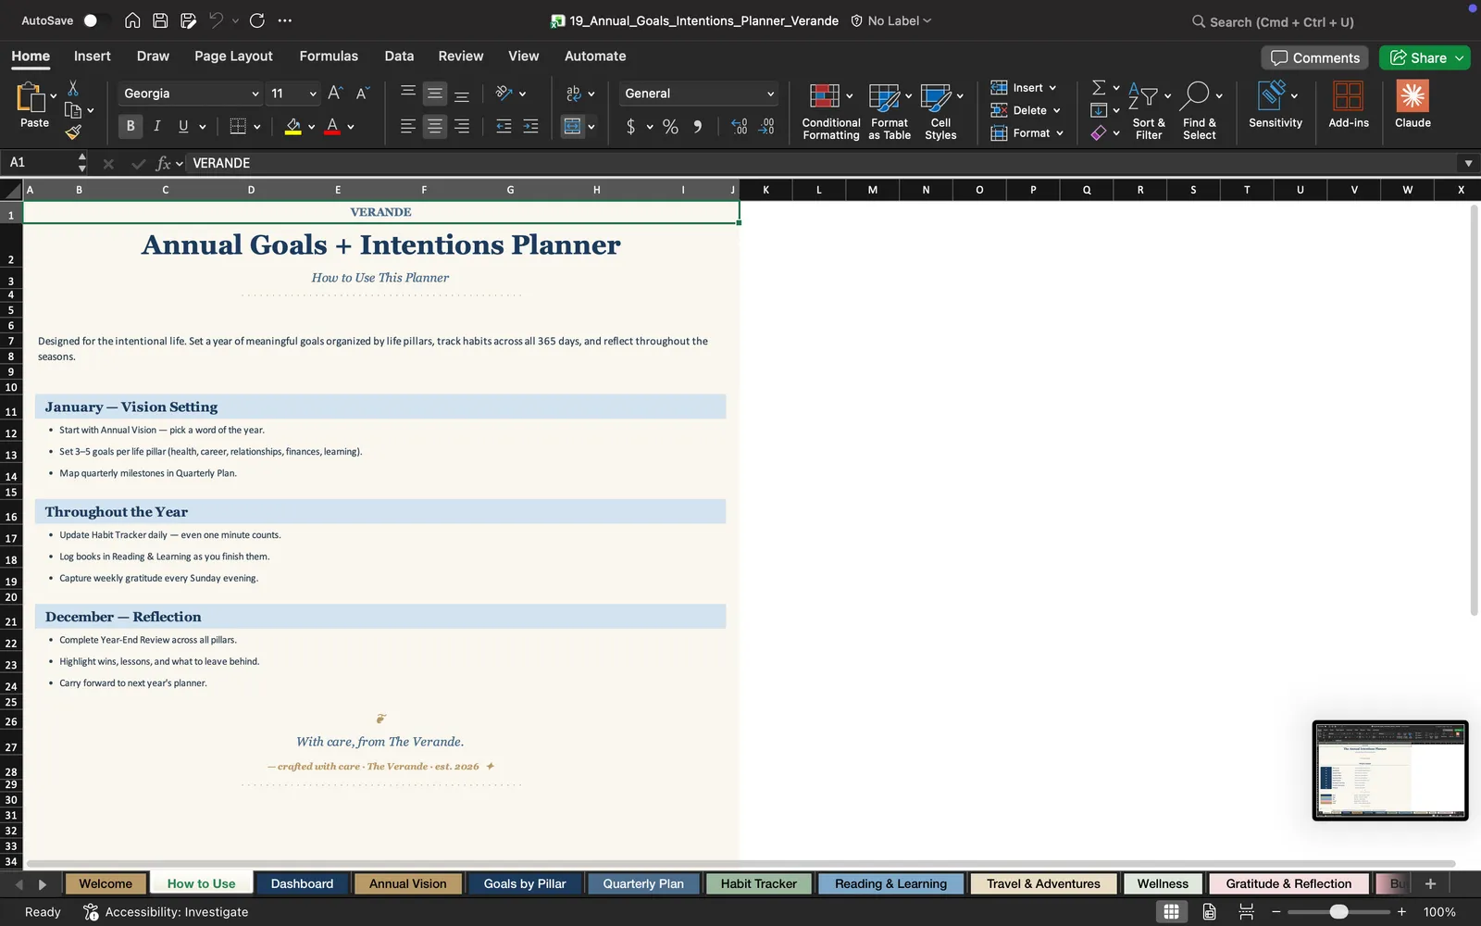Viewport: 1481px width, 926px height.
Task: Switch to Page Layout view icon
Action: tap(1209, 911)
